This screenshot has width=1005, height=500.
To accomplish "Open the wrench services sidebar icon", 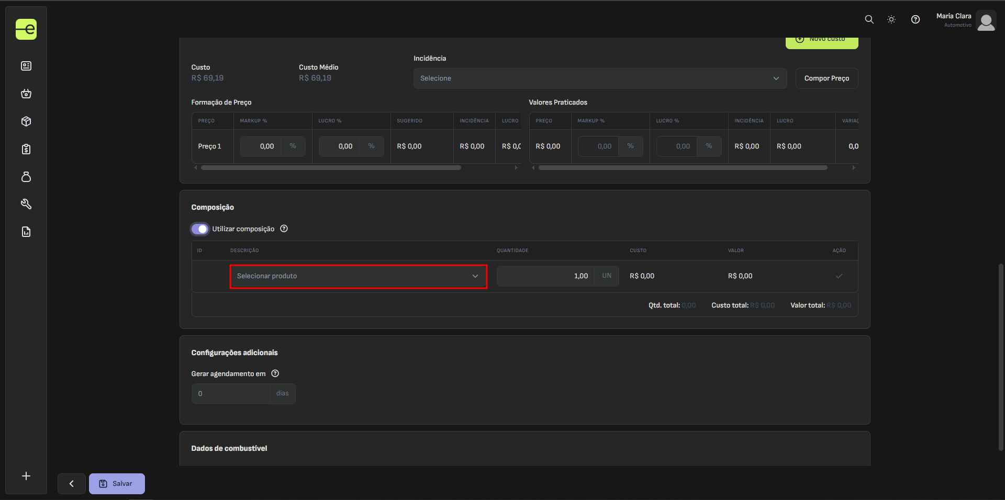I will point(26,204).
